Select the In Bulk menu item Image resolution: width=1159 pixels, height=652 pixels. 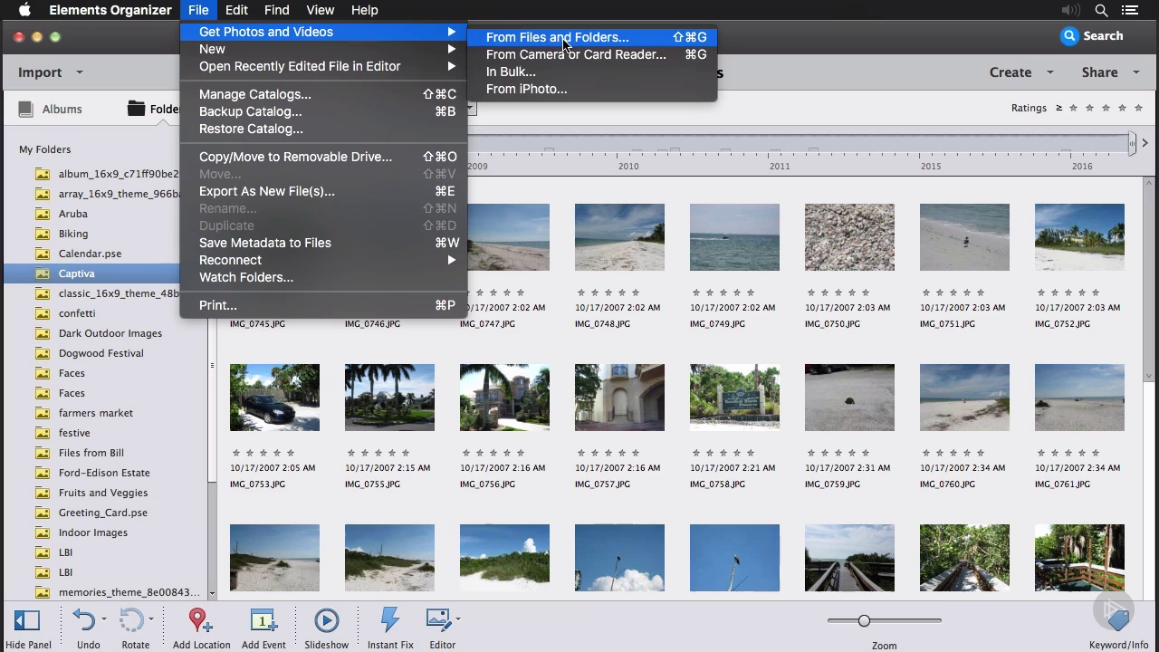[x=592, y=72]
